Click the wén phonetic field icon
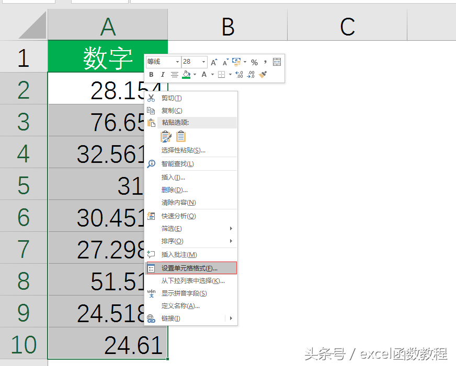The height and width of the screenshot is (366, 456). pos(151,293)
